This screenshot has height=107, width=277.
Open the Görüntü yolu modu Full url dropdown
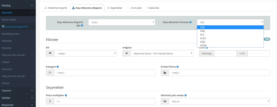(219, 101)
